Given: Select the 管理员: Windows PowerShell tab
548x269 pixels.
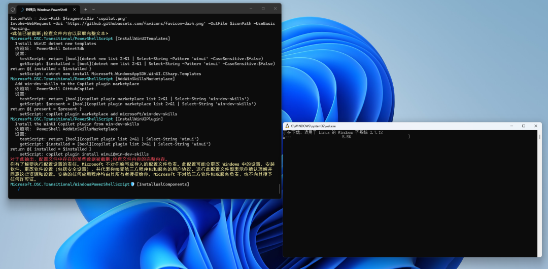Looking at the screenshot, I should (49, 10).
